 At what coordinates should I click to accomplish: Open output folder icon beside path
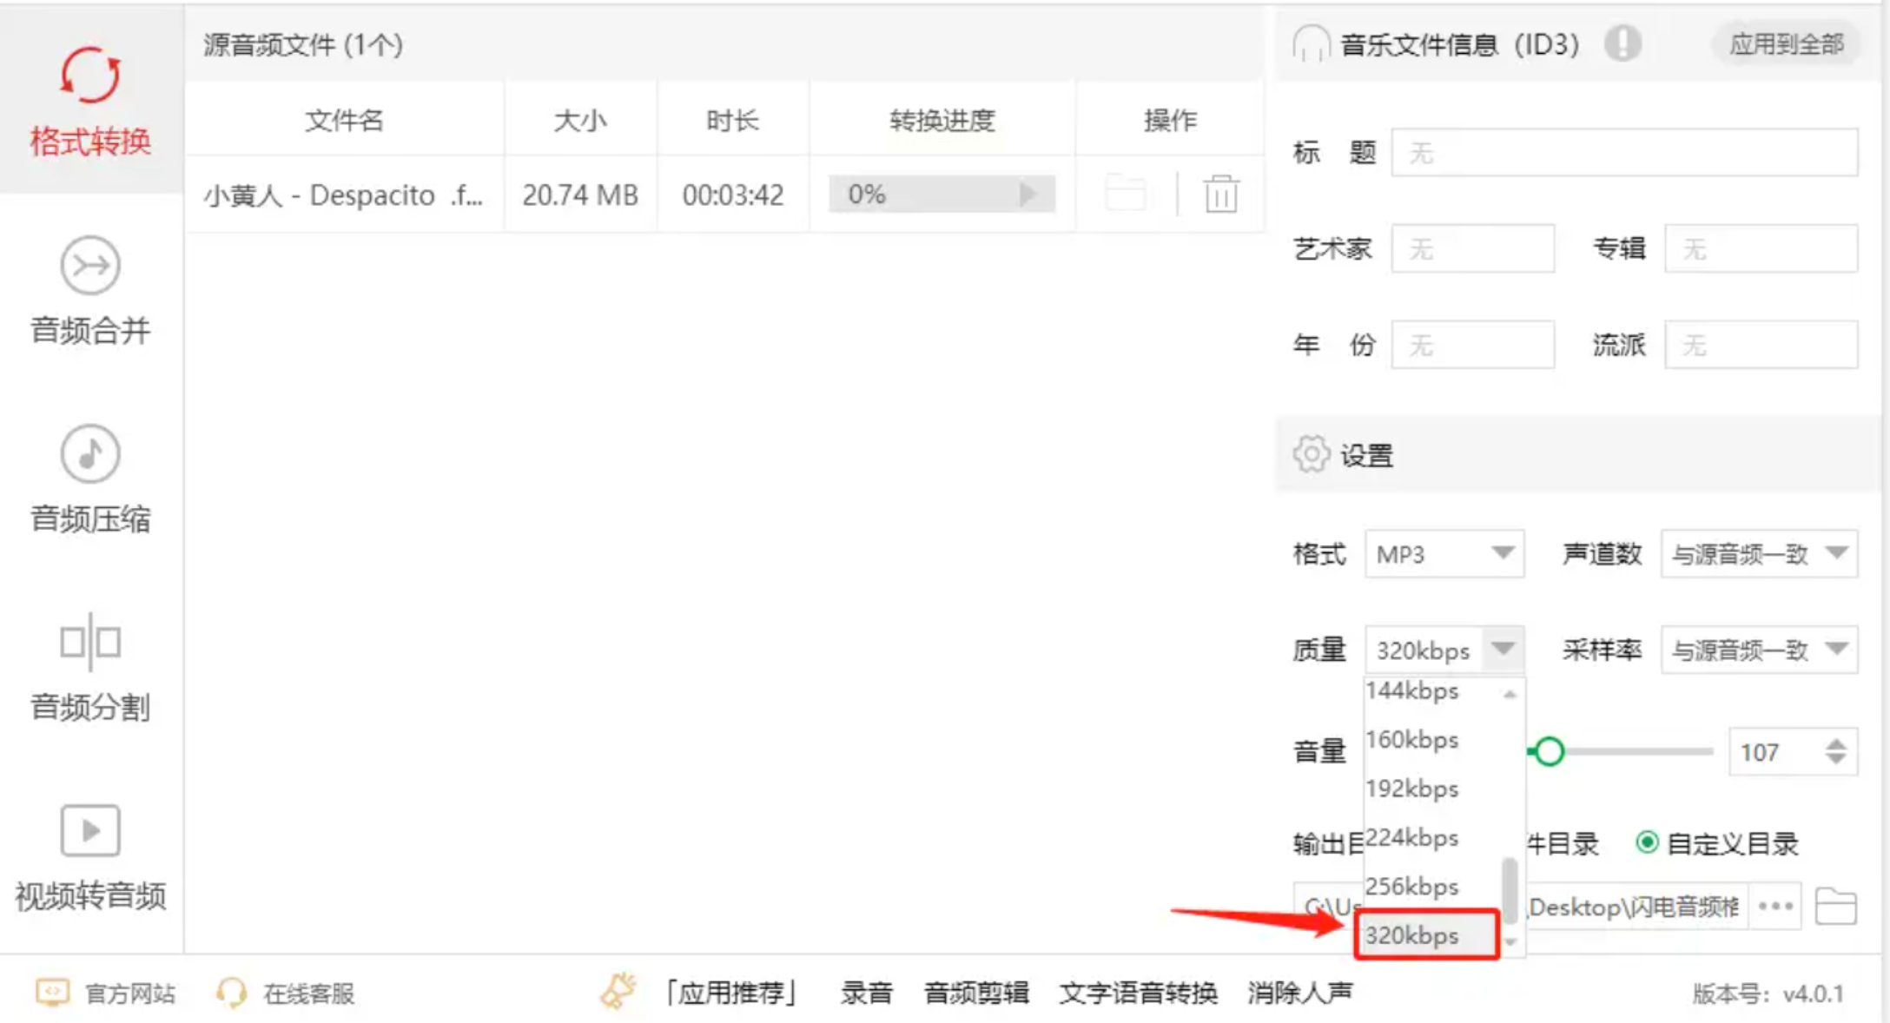click(1835, 907)
